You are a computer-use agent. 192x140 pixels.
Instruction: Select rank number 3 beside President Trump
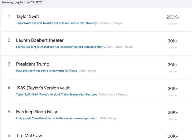click(9, 64)
